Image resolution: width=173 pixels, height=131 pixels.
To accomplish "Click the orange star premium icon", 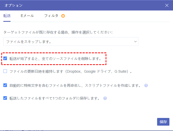I will click(x=63, y=16).
